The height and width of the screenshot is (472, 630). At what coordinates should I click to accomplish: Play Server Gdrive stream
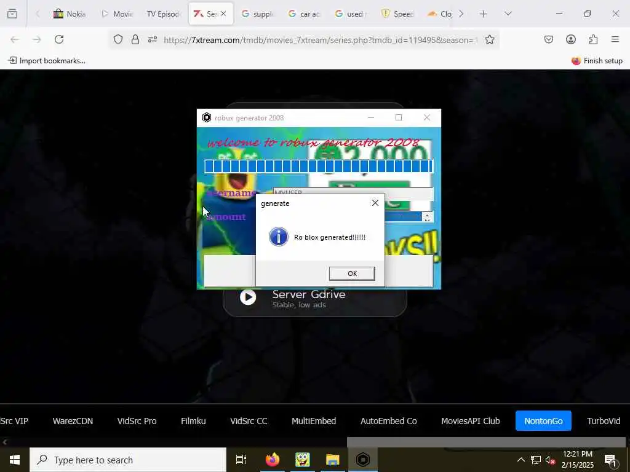[248, 297]
